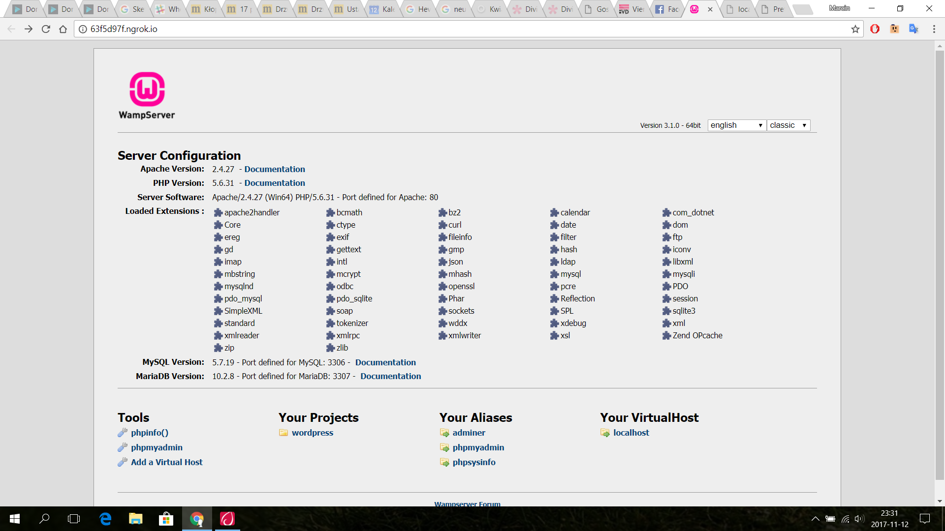View site information icon in address bar

pyautogui.click(x=83, y=29)
